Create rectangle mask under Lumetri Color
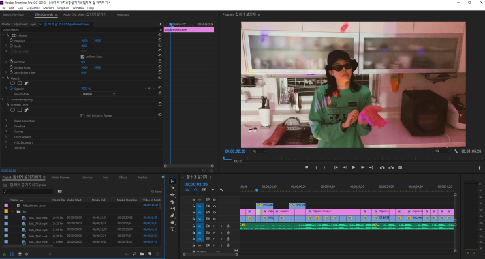 pos(20,110)
